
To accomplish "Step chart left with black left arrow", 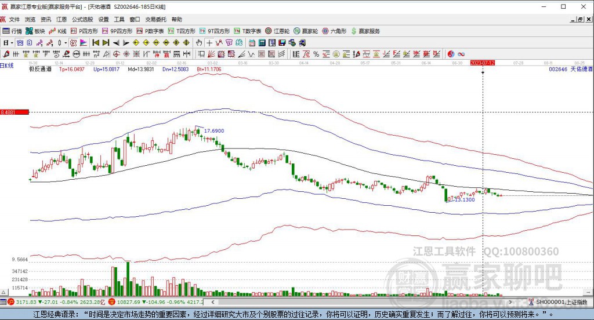I will click(x=116, y=43).
